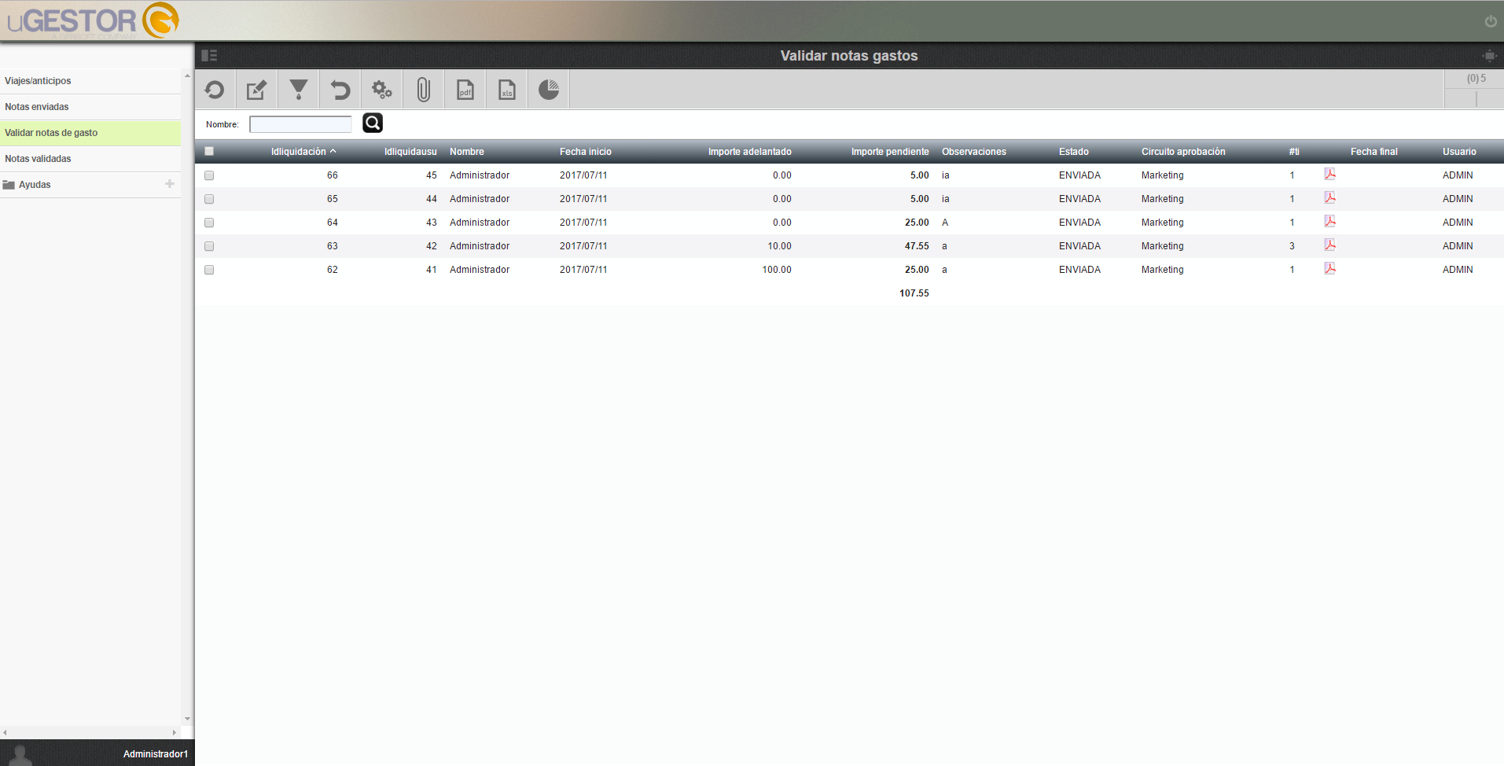Screen dimensions: 1504x766
Task: Click the magnifier search button
Action: click(x=373, y=123)
